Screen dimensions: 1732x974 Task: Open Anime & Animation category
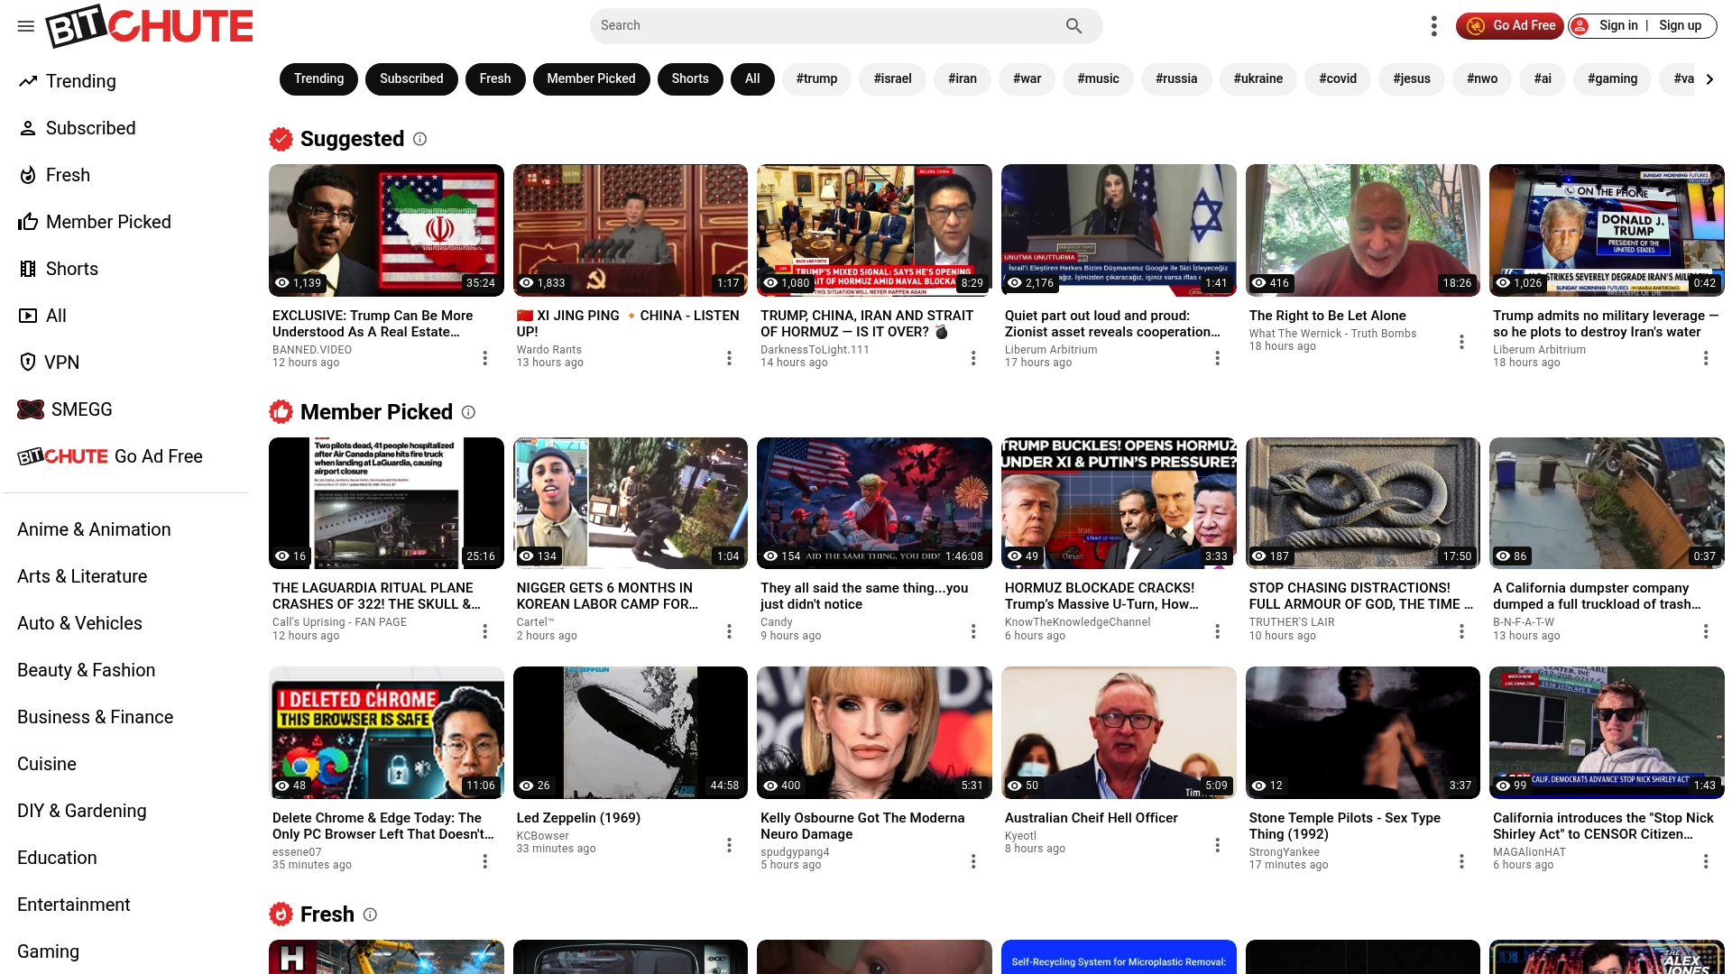point(94,529)
